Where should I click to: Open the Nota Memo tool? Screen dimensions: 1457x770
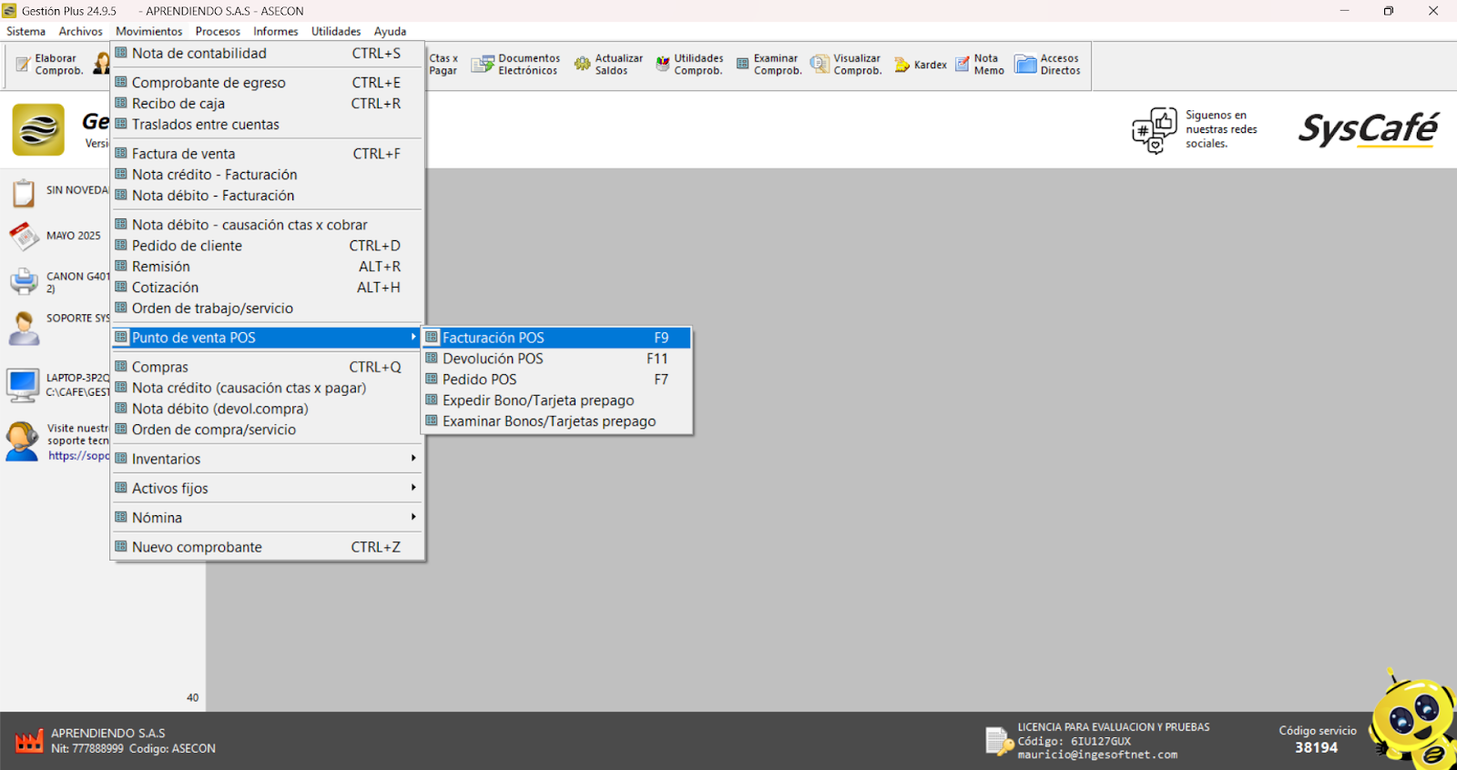tap(963, 65)
